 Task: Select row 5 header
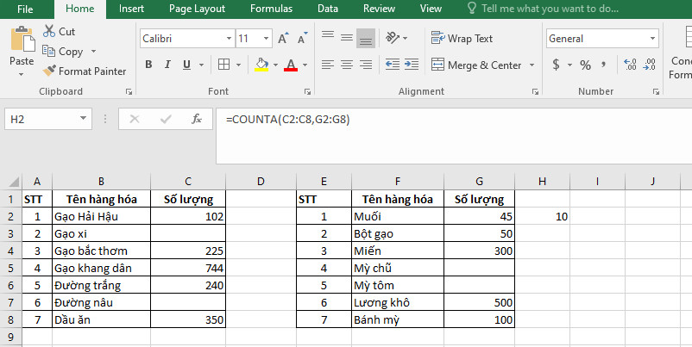10,268
